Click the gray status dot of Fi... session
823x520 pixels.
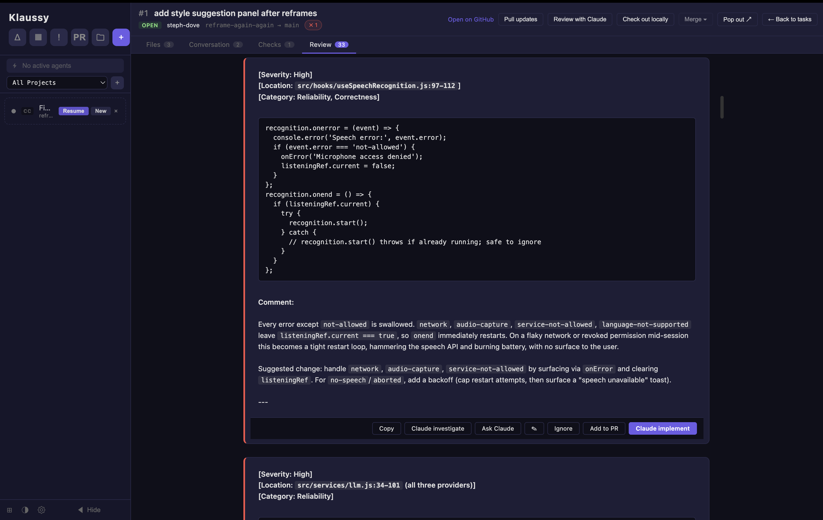pos(14,111)
